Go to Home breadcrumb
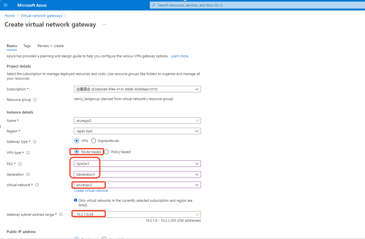The height and width of the screenshot is (239, 365). coord(10,16)
